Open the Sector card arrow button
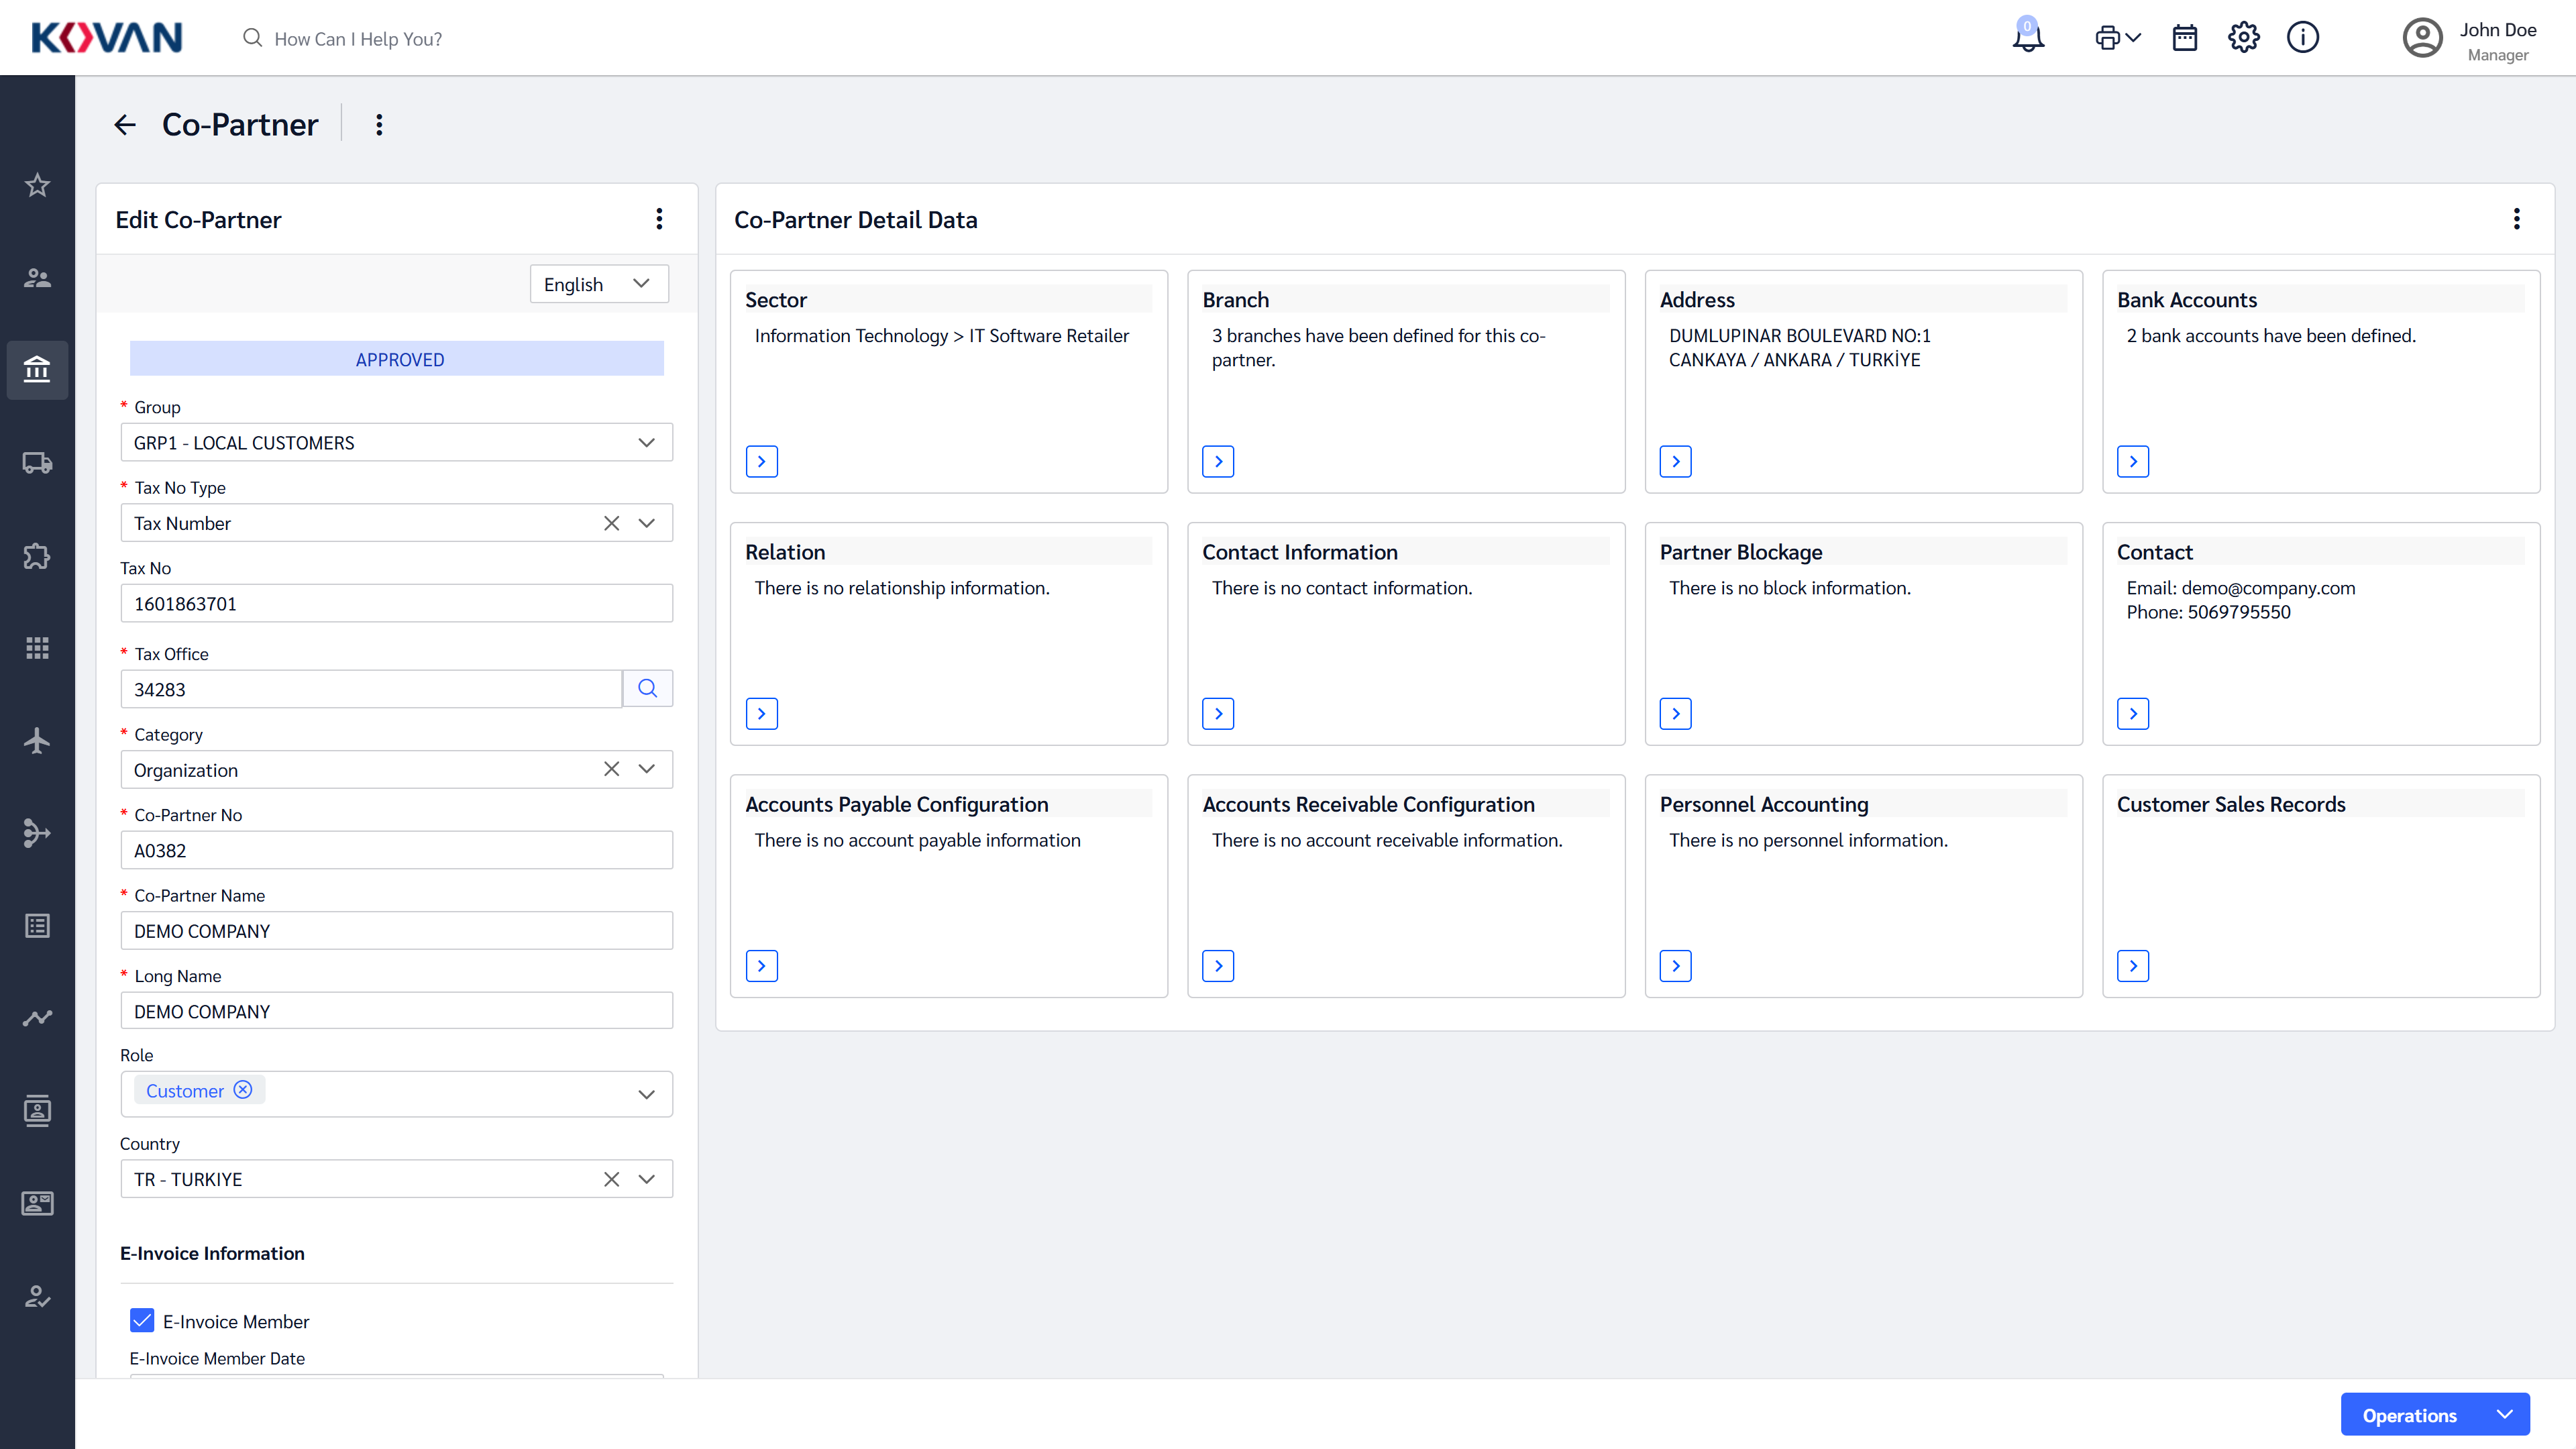This screenshot has width=2576, height=1449. point(762,462)
